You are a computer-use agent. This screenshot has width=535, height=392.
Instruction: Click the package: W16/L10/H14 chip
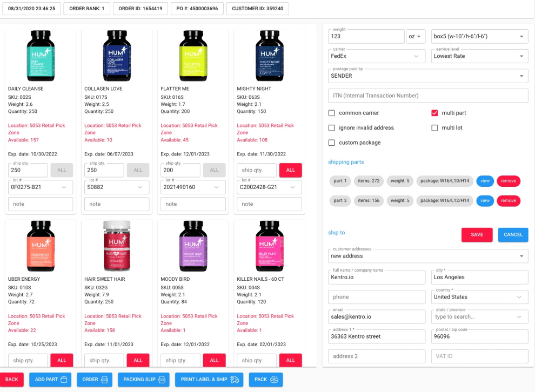445,181
